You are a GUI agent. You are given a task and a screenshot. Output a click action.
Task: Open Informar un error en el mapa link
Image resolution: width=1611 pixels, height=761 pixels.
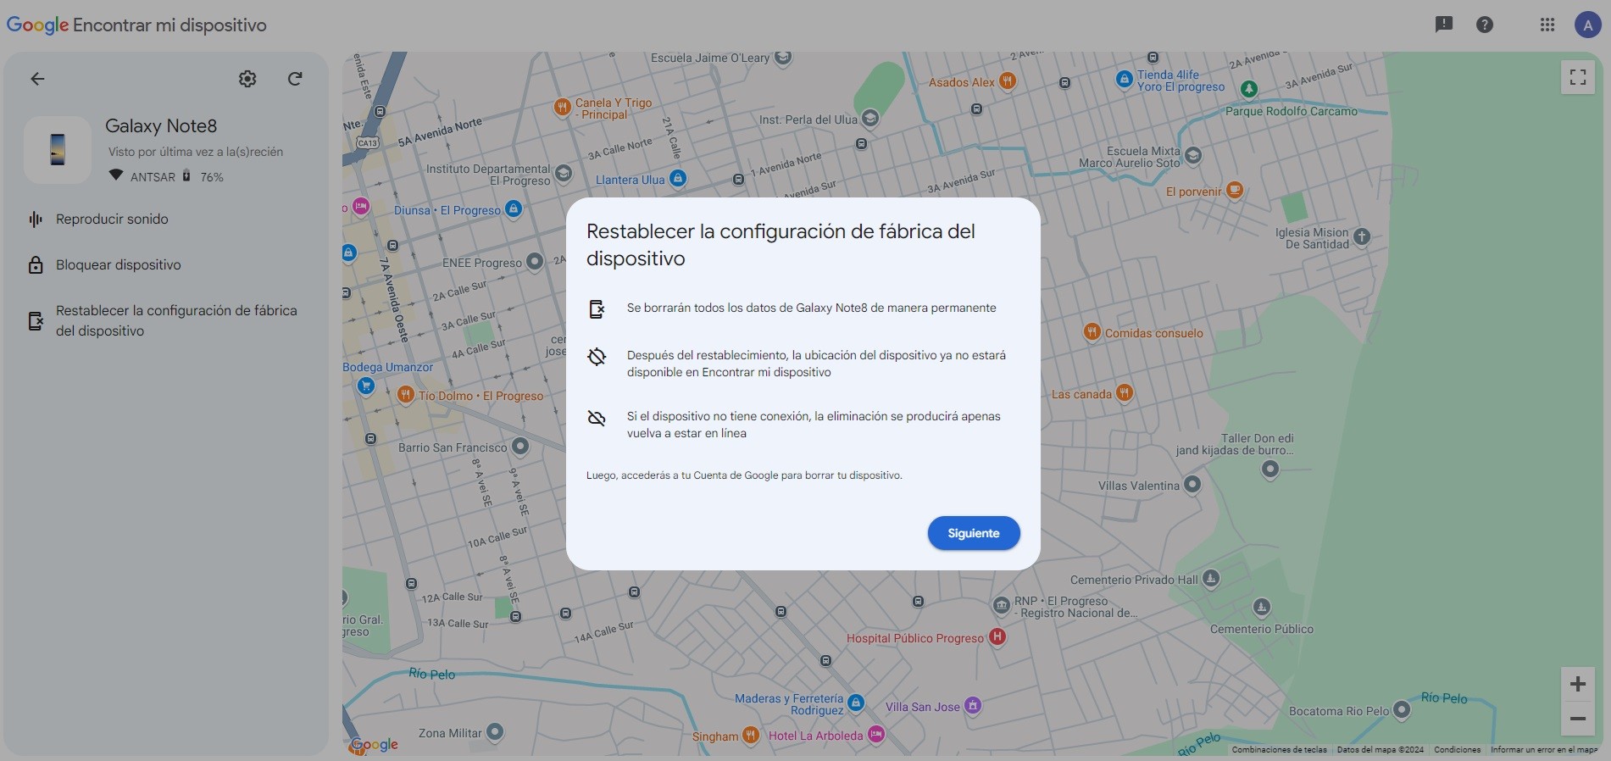pos(1544,750)
